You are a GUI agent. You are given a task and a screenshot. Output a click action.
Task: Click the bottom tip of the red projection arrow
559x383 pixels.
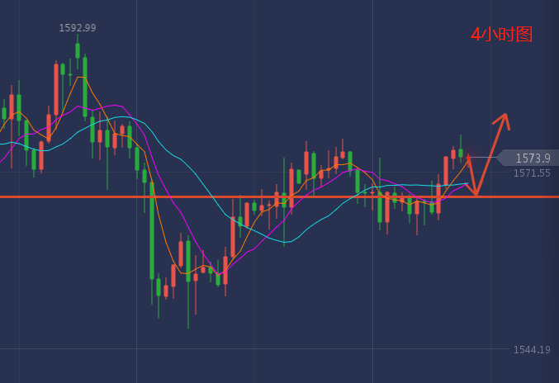(x=476, y=193)
